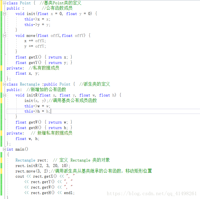Click the comment '//派生类的定义'
The image size is (200, 199).
95,84
